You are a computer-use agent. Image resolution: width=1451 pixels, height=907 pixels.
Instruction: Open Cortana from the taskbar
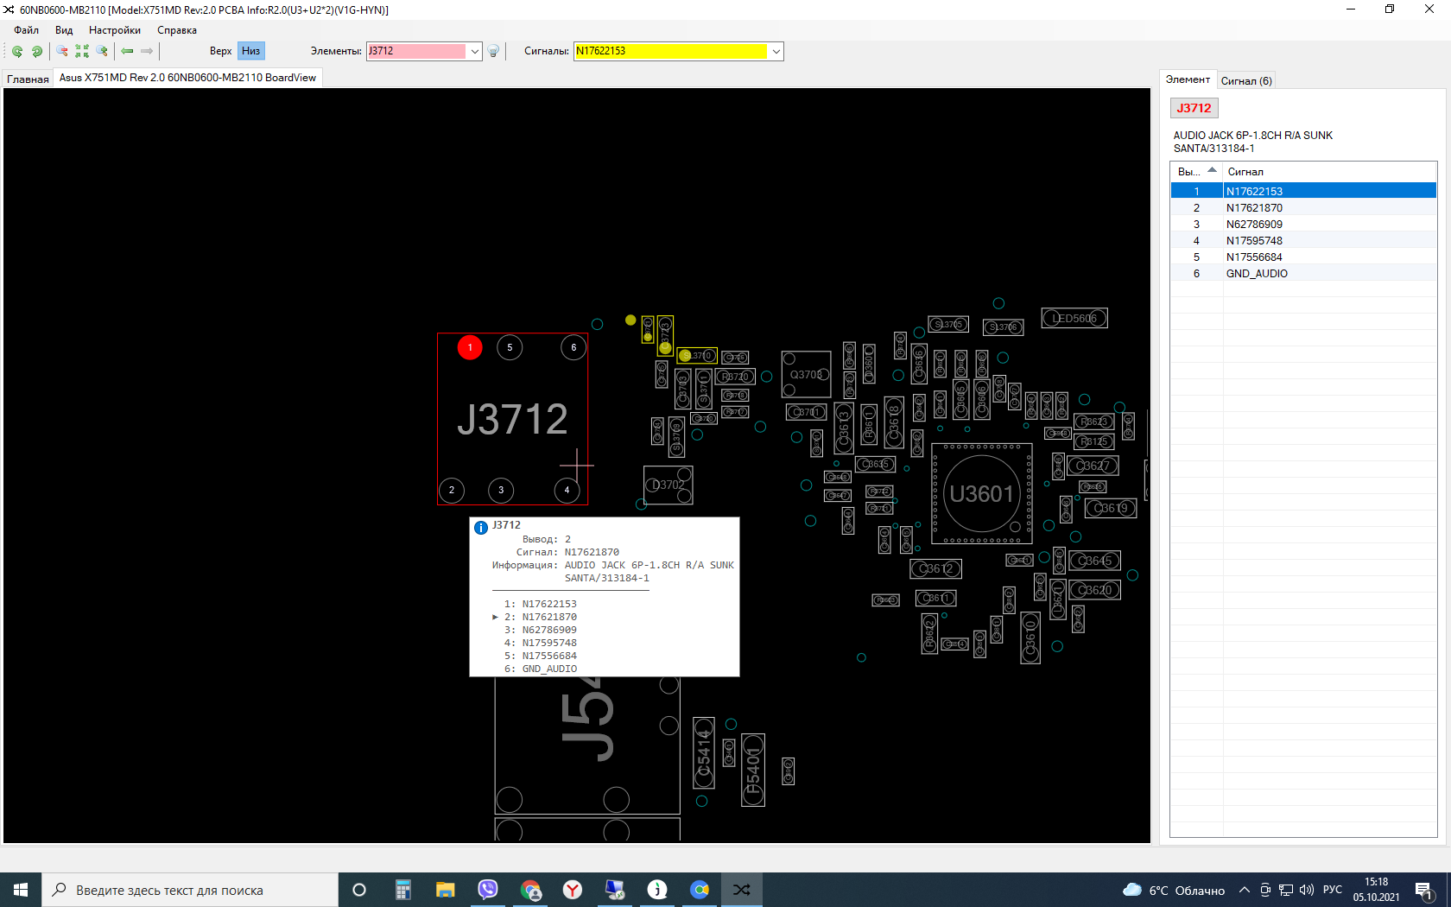(359, 890)
